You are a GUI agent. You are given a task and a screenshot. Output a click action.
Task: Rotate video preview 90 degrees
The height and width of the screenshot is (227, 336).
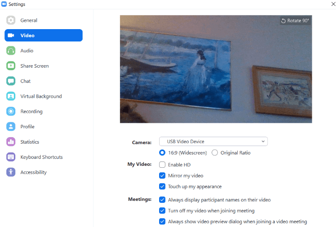coord(295,21)
